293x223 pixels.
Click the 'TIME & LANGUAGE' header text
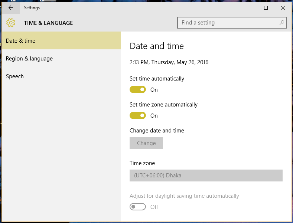[x=48, y=23]
